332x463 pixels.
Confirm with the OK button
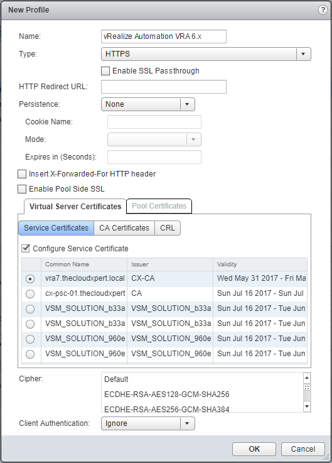pos(254,449)
